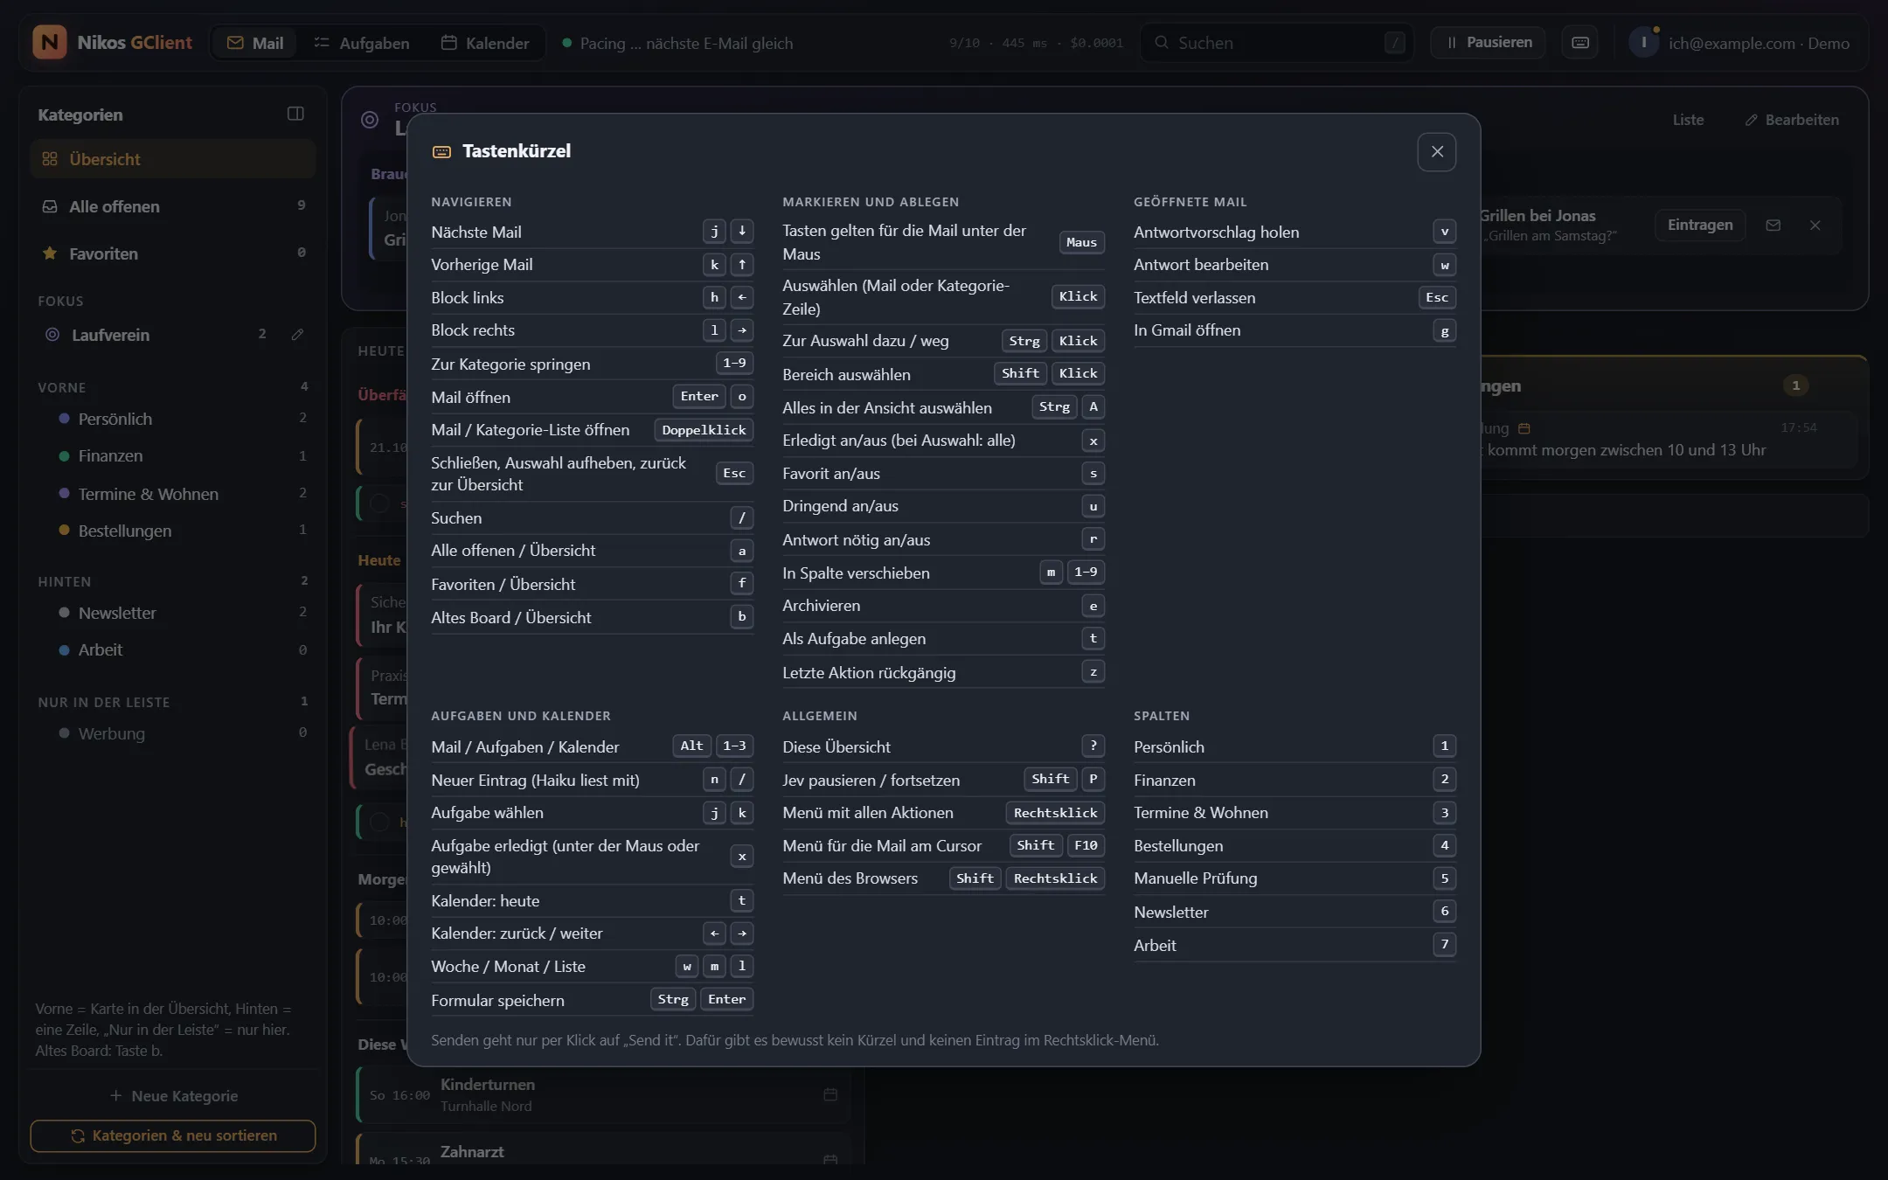
Task: Click the 'Antwortvorschlag holen' shortcut row
Action: point(1295,232)
